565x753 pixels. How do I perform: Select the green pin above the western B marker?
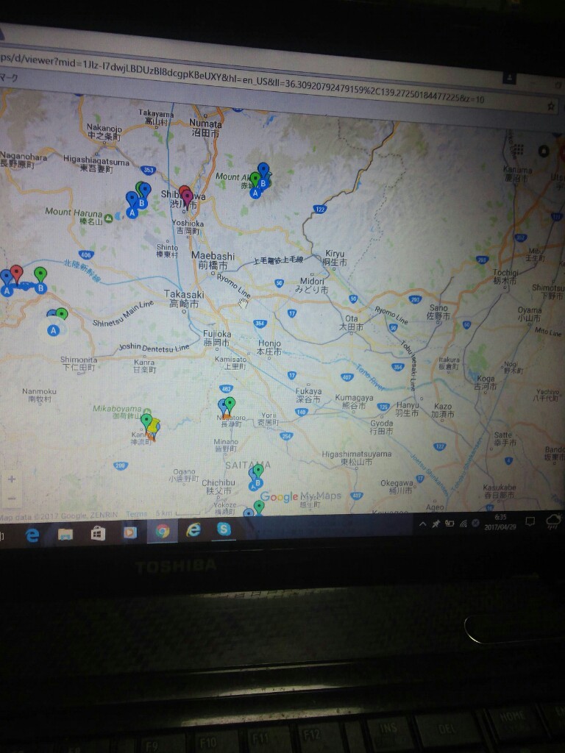[x=41, y=275]
